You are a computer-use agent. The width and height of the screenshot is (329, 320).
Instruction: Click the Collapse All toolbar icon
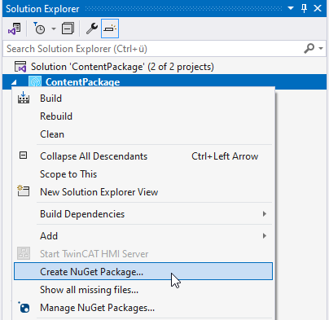click(x=68, y=28)
